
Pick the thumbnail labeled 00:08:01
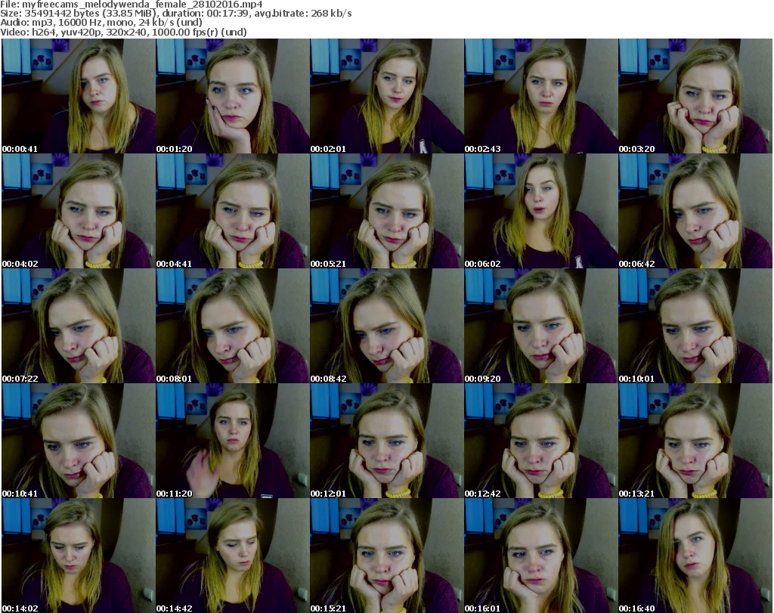pyautogui.click(x=233, y=326)
